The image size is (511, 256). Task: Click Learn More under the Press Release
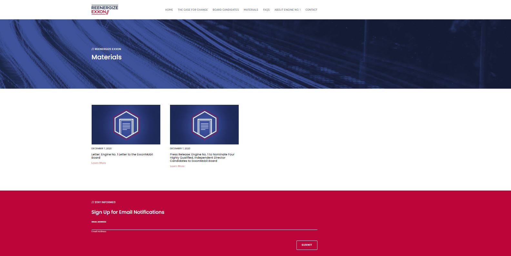click(177, 166)
